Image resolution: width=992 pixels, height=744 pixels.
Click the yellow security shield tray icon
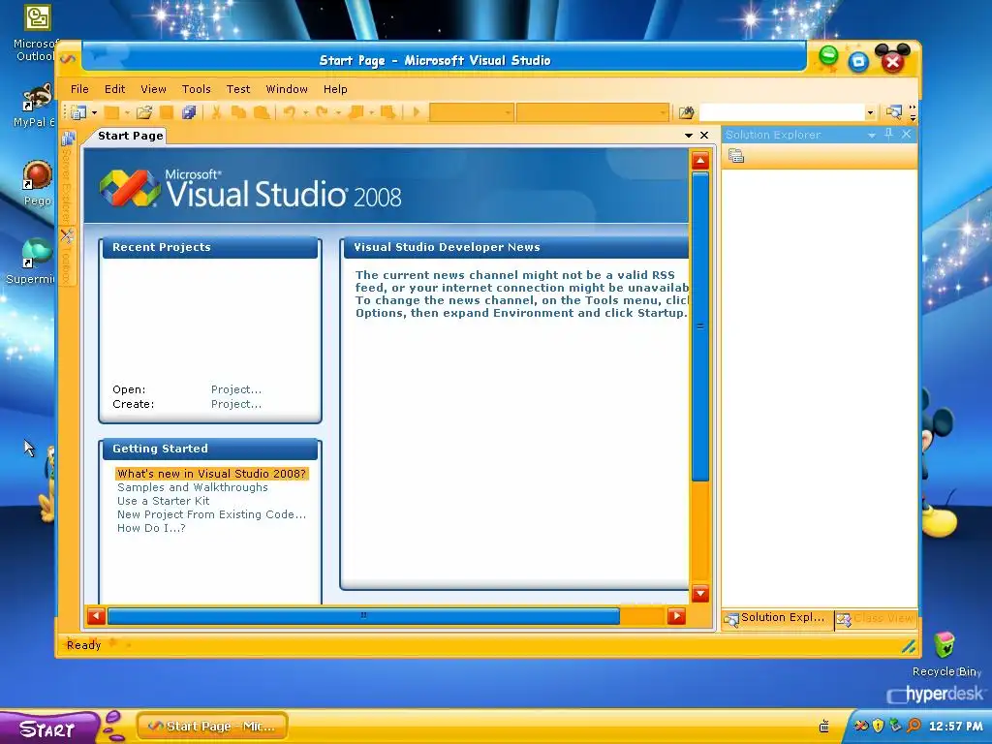[878, 726]
